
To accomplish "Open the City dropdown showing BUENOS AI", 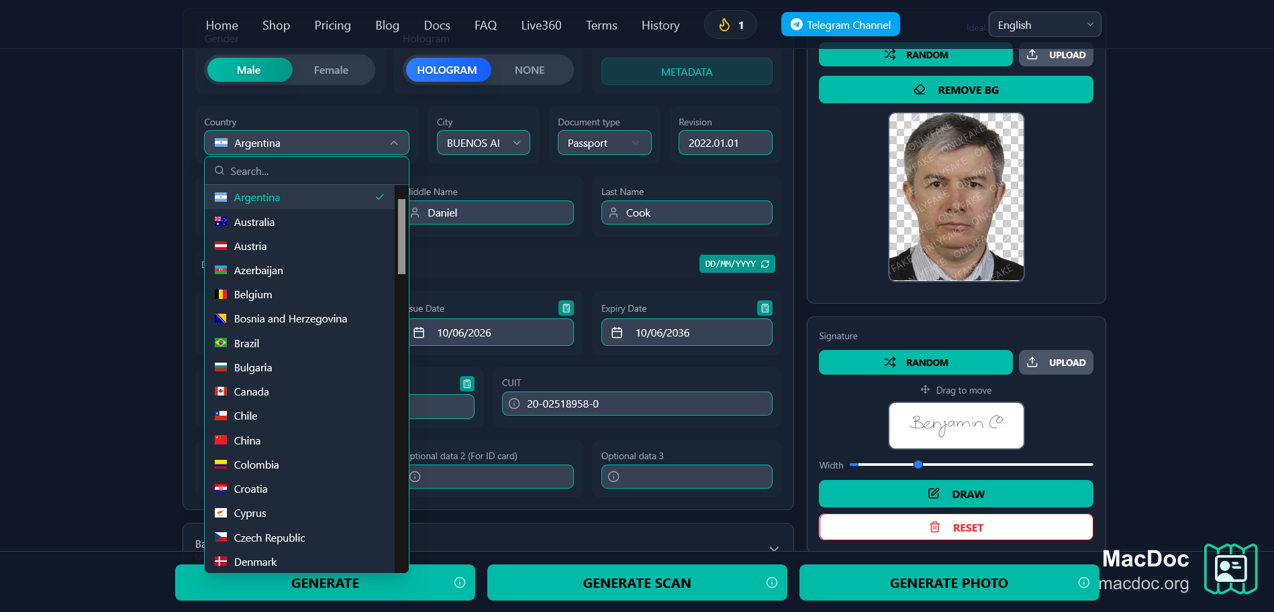I will point(483,143).
